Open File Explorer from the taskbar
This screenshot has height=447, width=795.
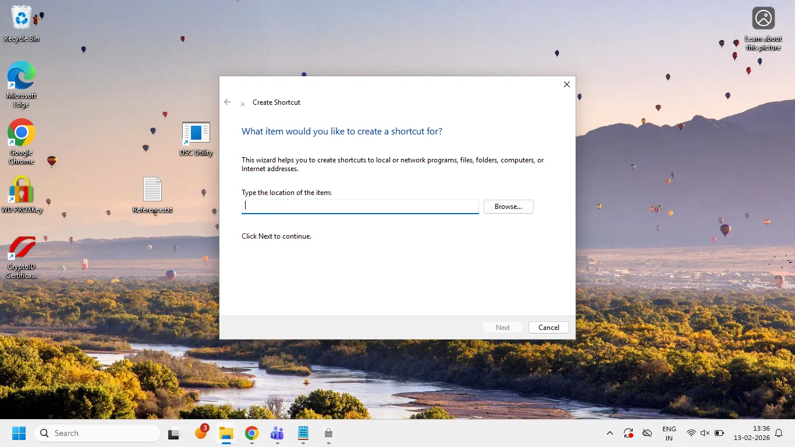coord(226,433)
